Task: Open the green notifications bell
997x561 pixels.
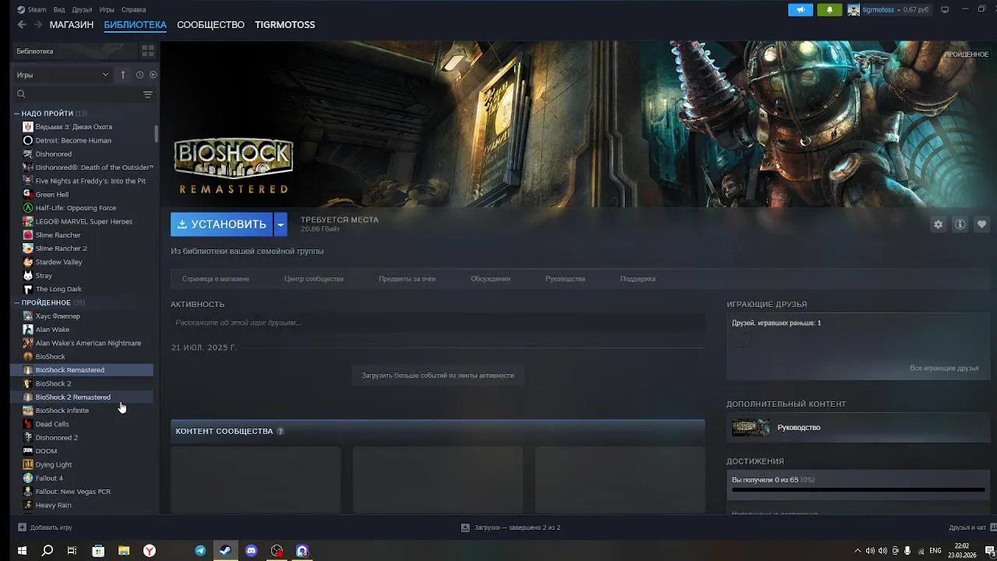Action: (x=830, y=9)
